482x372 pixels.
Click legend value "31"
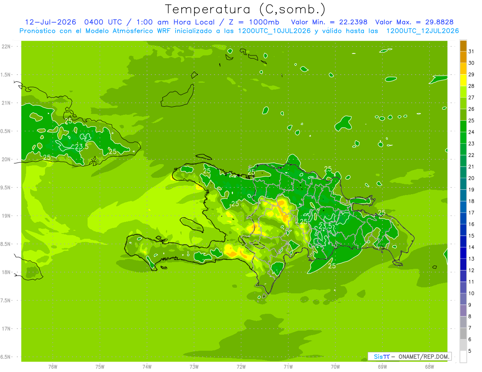point(472,51)
